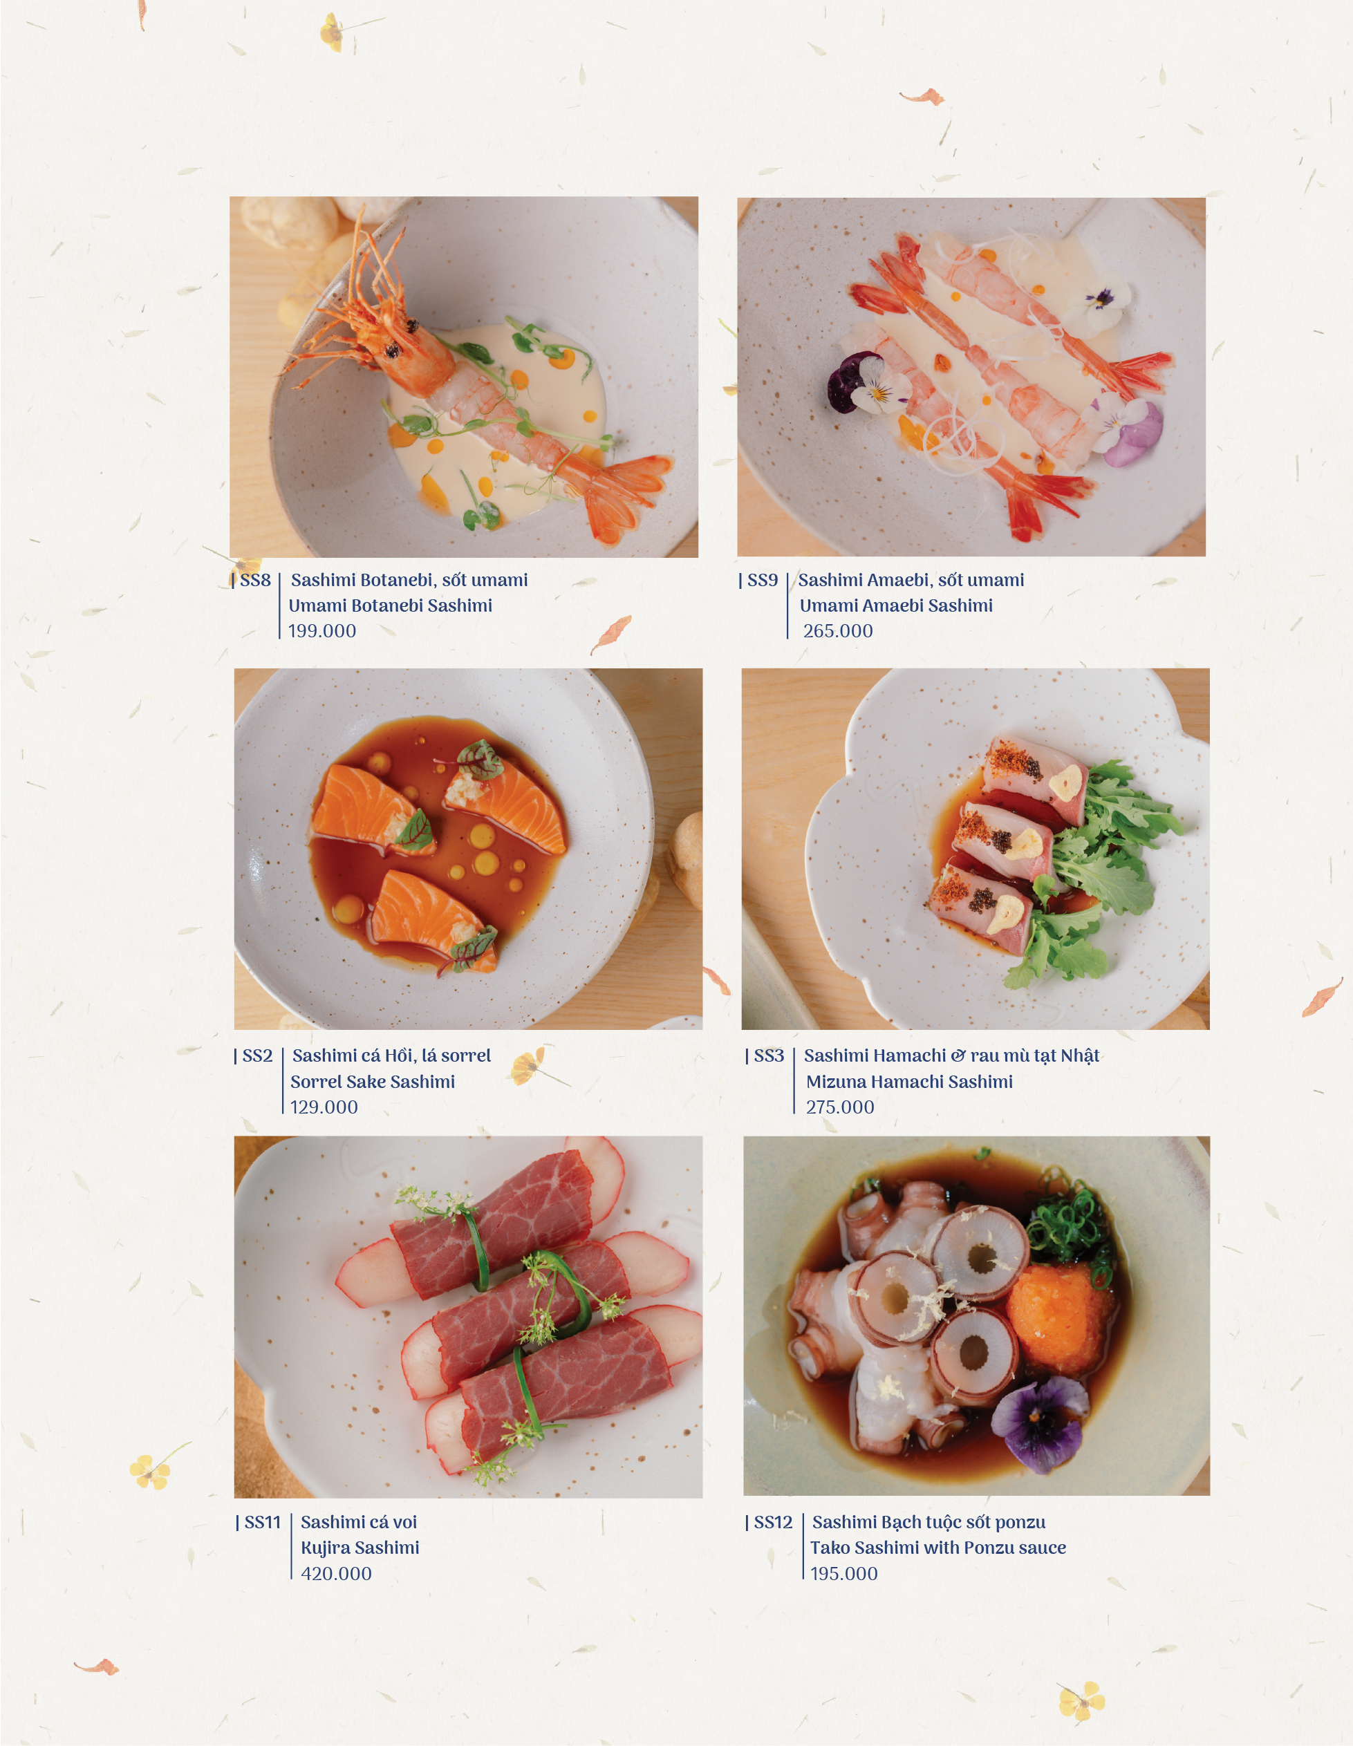The image size is (1353, 1746).
Task: Click the title Umami Amaebi Sashimi
Action: click(x=895, y=606)
